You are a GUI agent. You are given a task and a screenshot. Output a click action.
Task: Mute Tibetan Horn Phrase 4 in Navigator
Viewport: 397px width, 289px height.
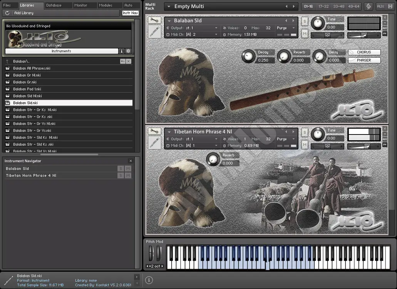click(128, 175)
